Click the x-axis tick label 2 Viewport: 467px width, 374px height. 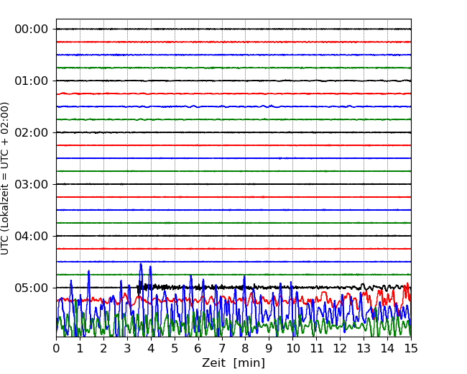coord(103,348)
